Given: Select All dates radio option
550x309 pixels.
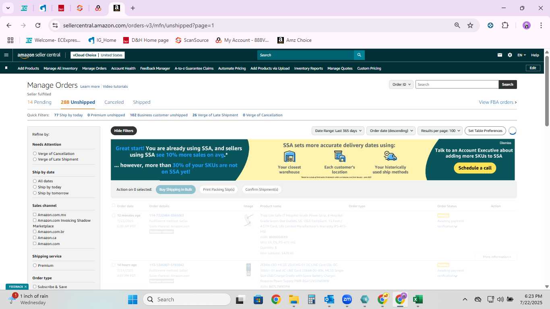Looking at the screenshot, I should 35,181.
